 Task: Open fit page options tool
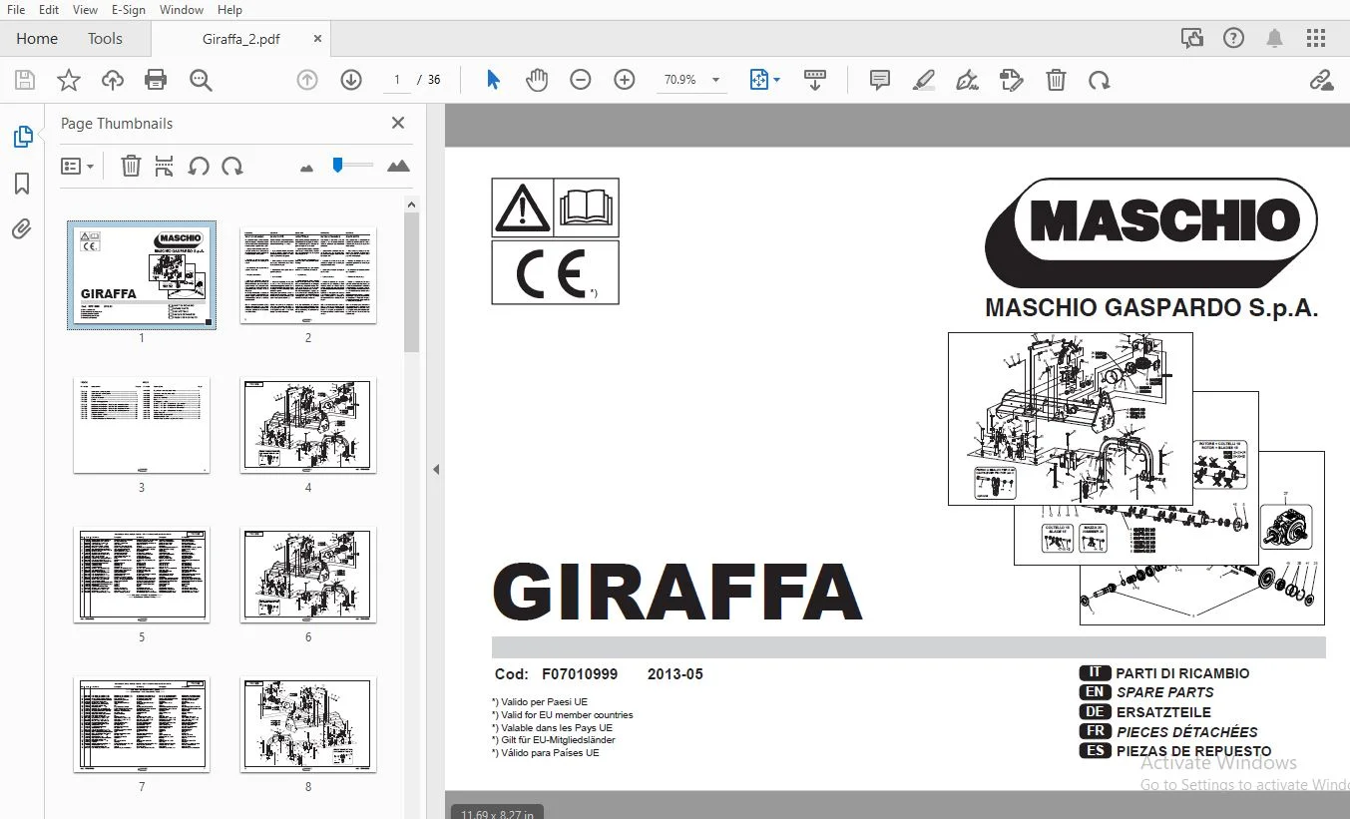(764, 80)
